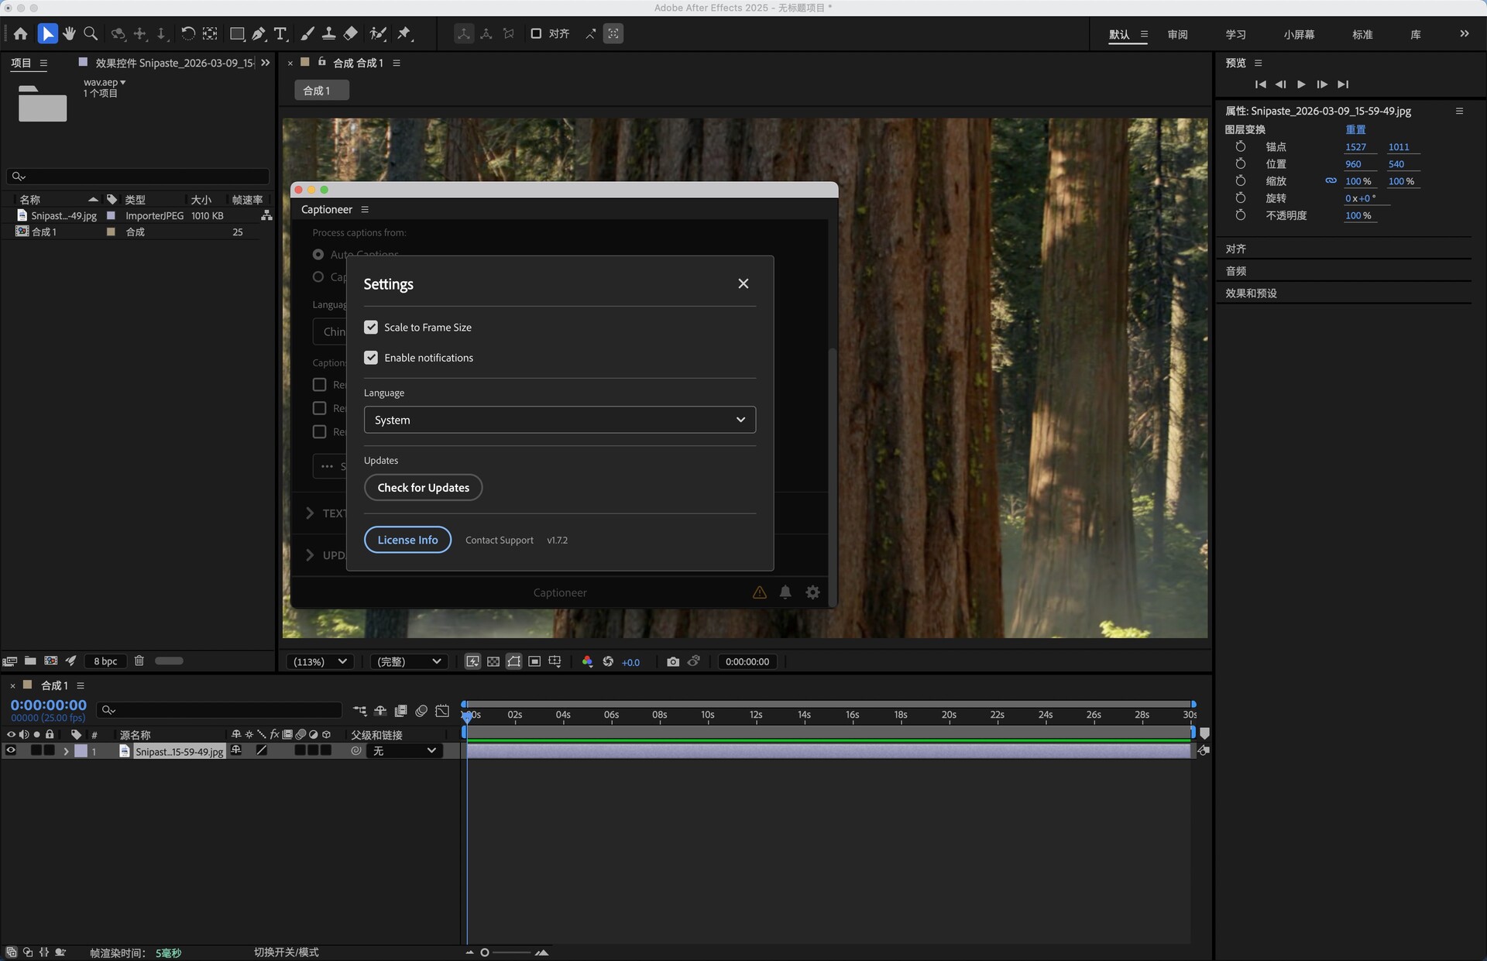Select the Zoom magnifier tool
This screenshot has width=1487, height=961.
(91, 33)
